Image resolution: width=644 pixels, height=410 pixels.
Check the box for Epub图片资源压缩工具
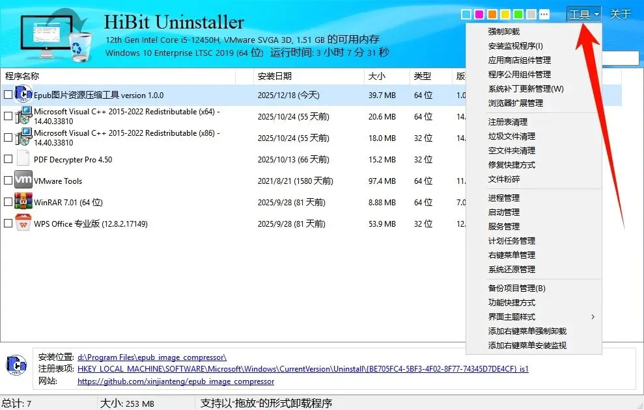click(8, 95)
